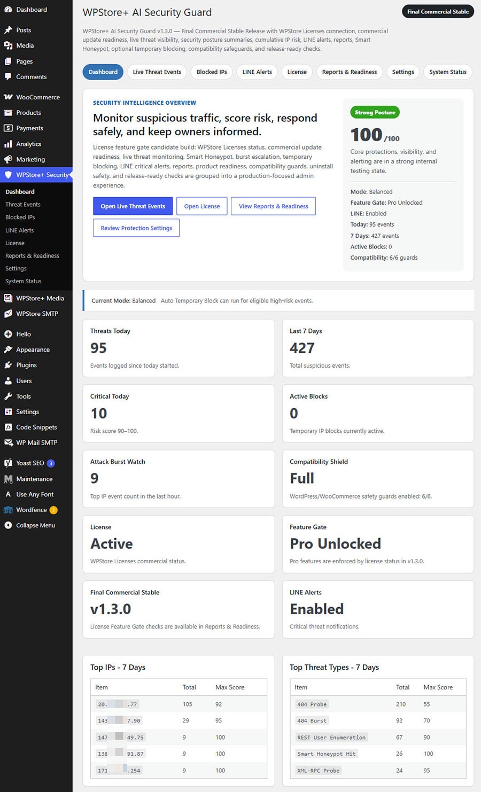Image resolution: width=481 pixels, height=792 pixels.
Task: Click the Products box icon
Action: (x=8, y=113)
